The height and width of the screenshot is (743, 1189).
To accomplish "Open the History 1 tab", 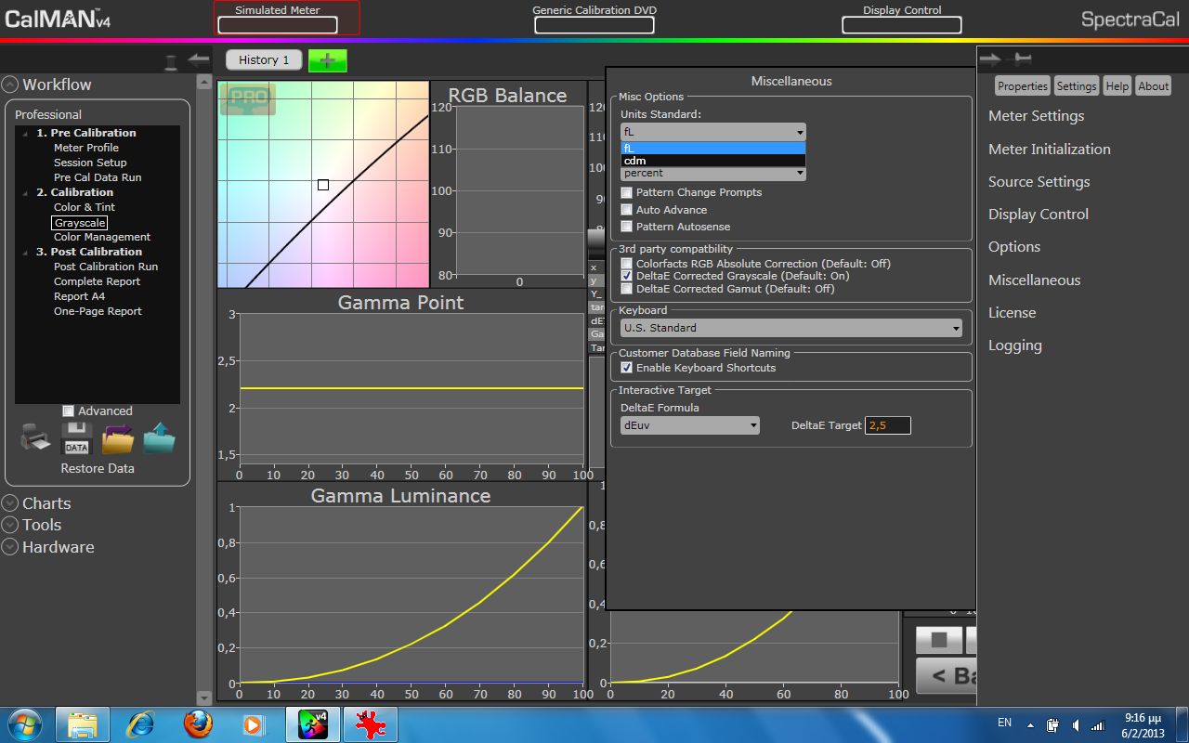I will click(264, 60).
